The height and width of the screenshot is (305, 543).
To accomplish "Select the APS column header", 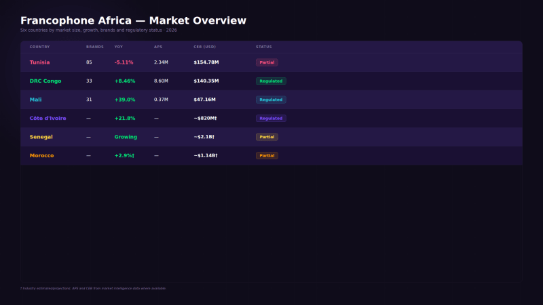I will point(158,47).
